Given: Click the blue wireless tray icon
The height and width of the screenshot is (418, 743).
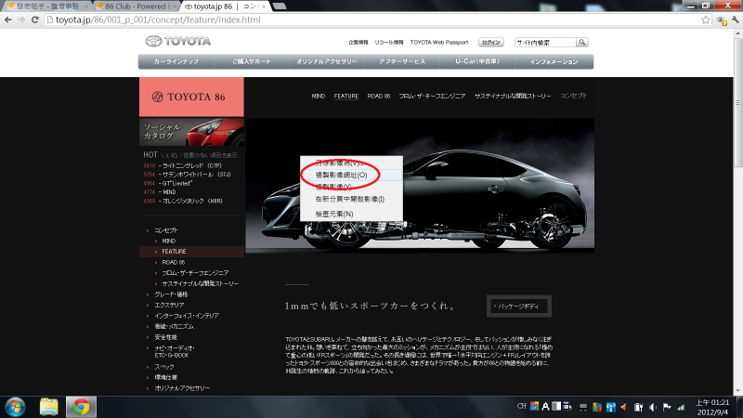Looking at the screenshot, I should (611, 407).
